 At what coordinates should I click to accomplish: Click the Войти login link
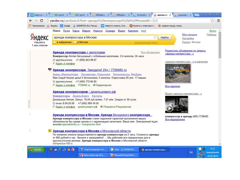pos(213,31)
